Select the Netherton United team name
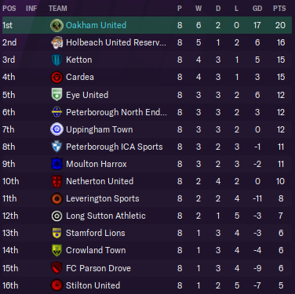 click(100, 181)
